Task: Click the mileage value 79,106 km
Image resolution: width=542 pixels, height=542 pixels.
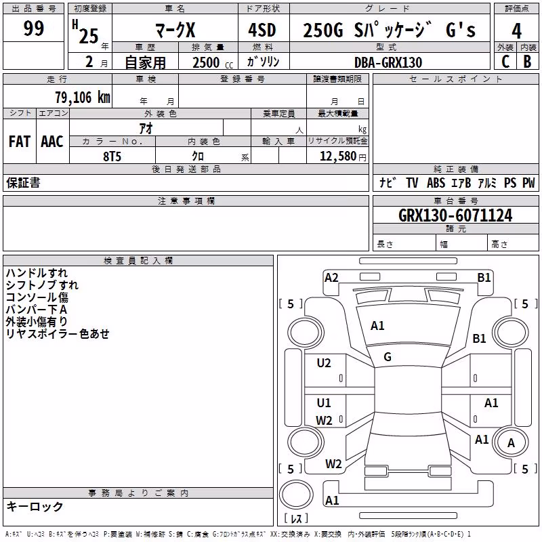Action: pos(83,98)
